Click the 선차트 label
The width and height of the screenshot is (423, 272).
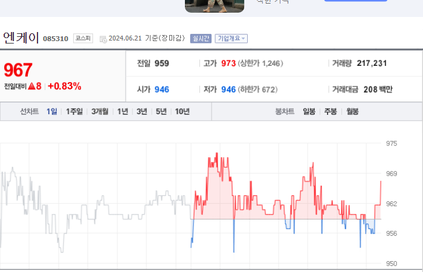pyautogui.click(x=30, y=111)
